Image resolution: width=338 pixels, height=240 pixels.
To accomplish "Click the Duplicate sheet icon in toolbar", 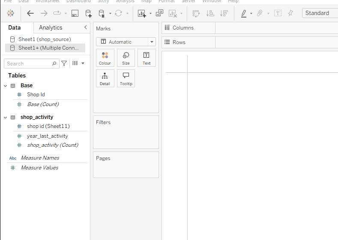I will click(159, 13).
